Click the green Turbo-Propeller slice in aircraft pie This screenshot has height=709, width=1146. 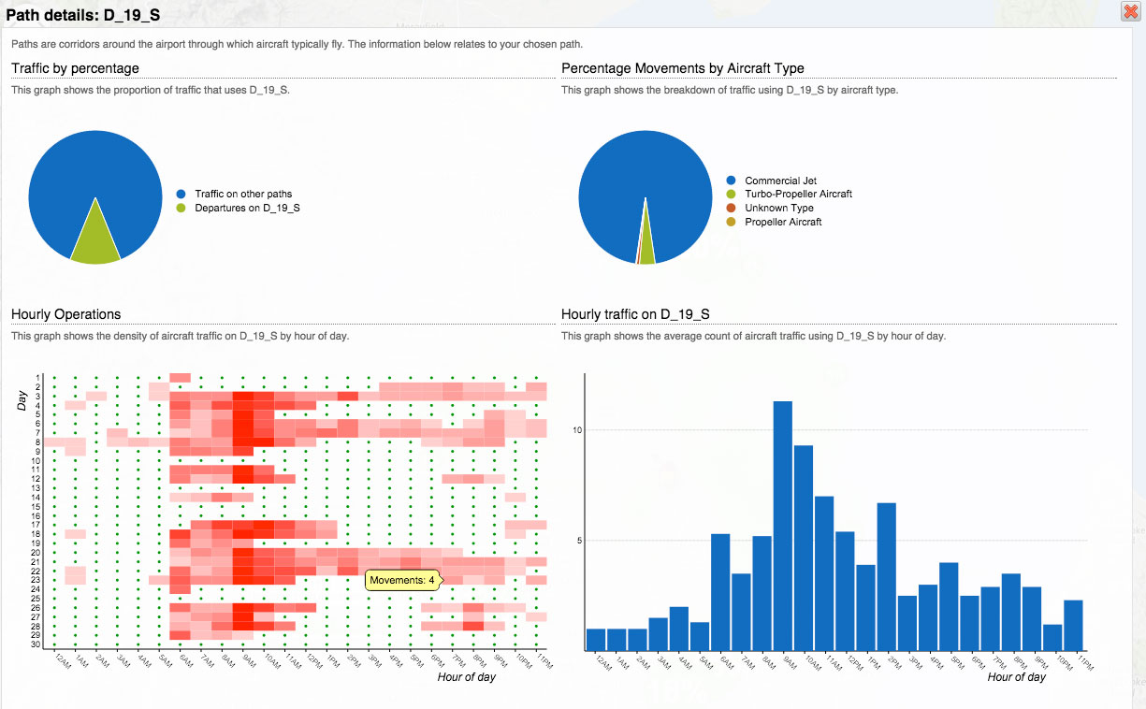click(x=646, y=248)
